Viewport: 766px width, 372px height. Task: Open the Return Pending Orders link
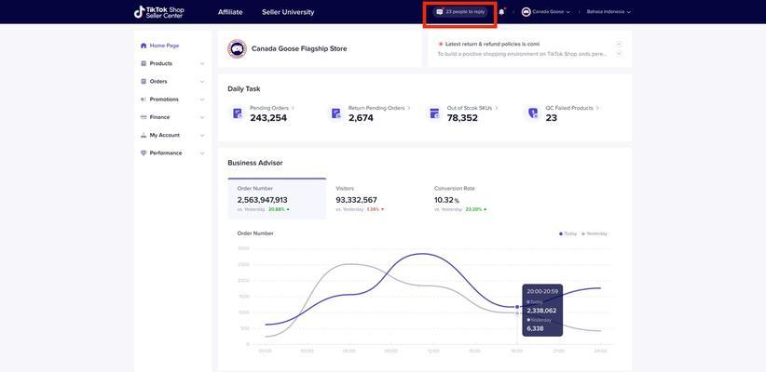[x=379, y=108]
